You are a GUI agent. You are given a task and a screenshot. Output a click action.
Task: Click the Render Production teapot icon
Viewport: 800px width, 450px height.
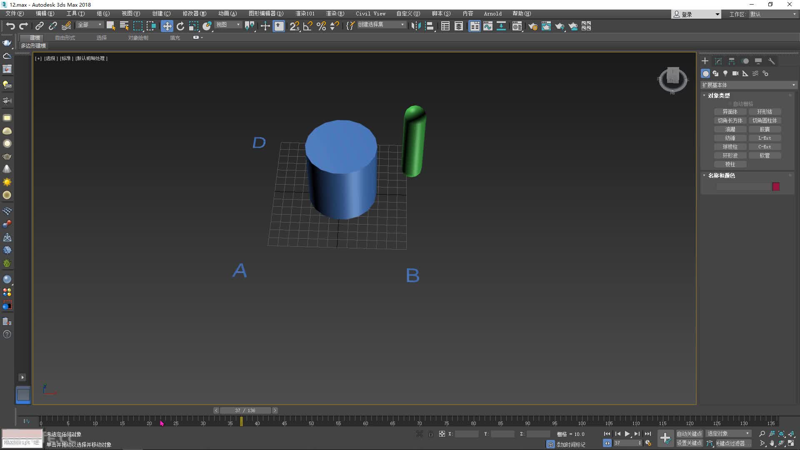click(x=560, y=26)
